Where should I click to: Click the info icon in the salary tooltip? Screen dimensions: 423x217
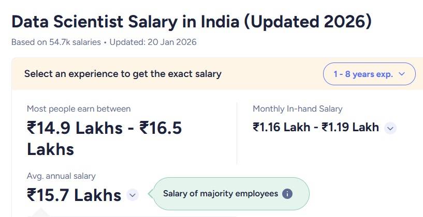pyautogui.click(x=287, y=194)
